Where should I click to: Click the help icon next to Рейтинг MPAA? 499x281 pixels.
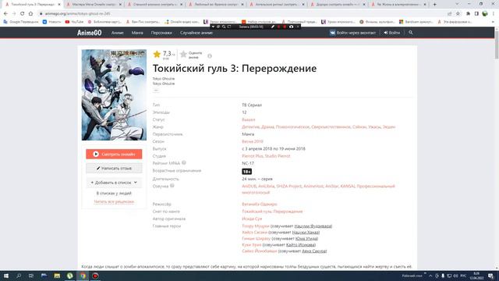(x=184, y=163)
